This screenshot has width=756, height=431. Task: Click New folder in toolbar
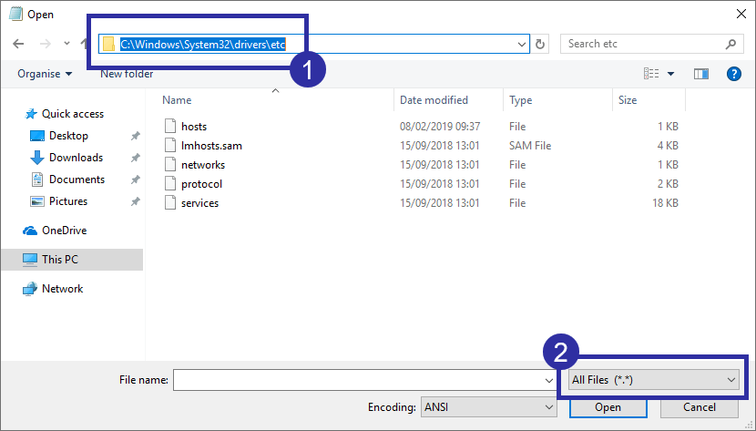[127, 74]
